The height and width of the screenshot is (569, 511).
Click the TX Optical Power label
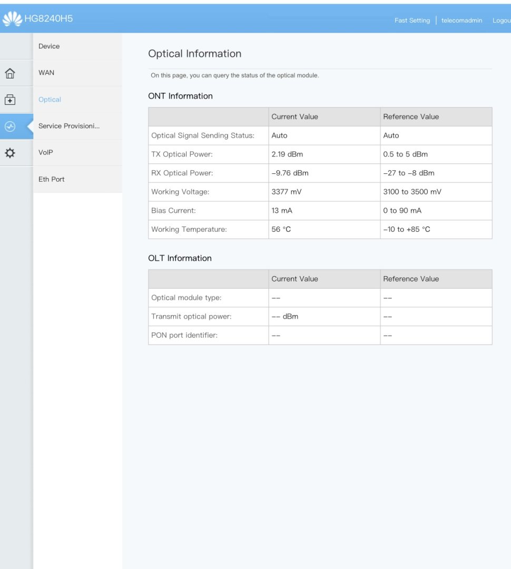[182, 154]
